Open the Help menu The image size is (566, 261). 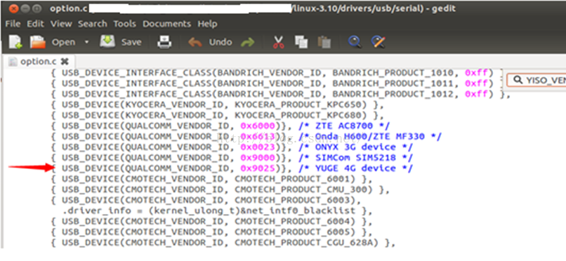coord(207,24)
